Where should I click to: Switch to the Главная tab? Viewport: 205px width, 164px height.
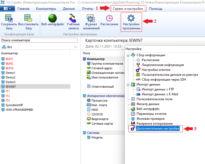click(23, 9)
